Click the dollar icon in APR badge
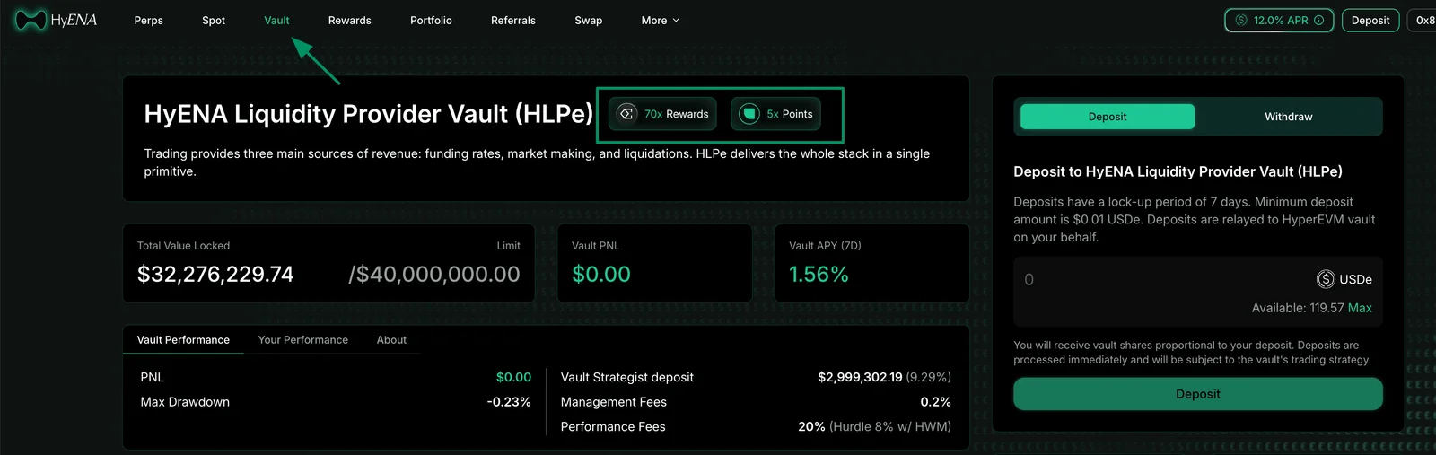Screen dimensions: 1436x455 (1241, 21)
